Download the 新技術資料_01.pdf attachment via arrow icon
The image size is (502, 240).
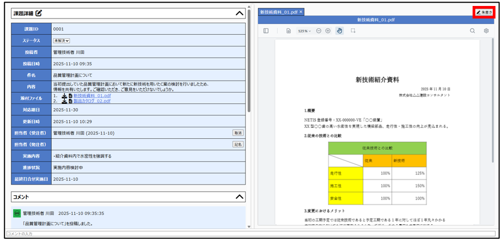coord(64,96)
